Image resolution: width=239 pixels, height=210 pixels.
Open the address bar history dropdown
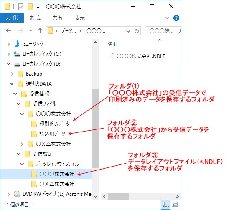tap(128, 31)
